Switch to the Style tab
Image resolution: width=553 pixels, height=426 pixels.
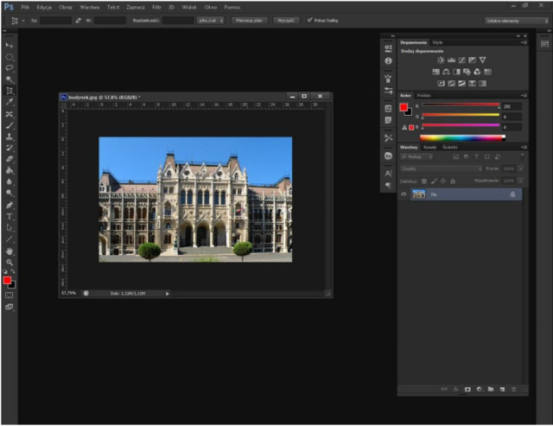pyautogui.click(x=437, y=42)
